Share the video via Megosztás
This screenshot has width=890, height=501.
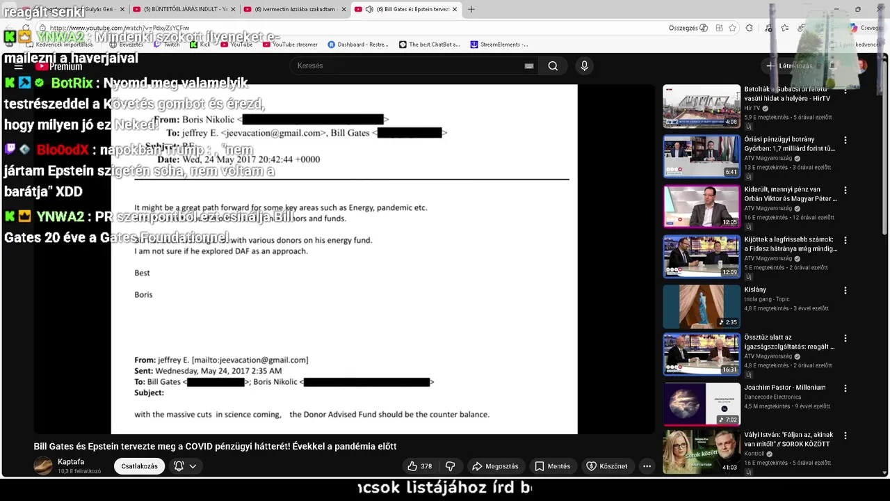(495, 466)
